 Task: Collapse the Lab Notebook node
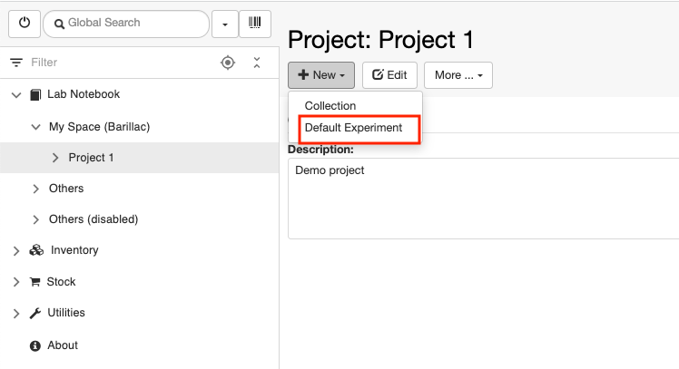coord(16,94)
